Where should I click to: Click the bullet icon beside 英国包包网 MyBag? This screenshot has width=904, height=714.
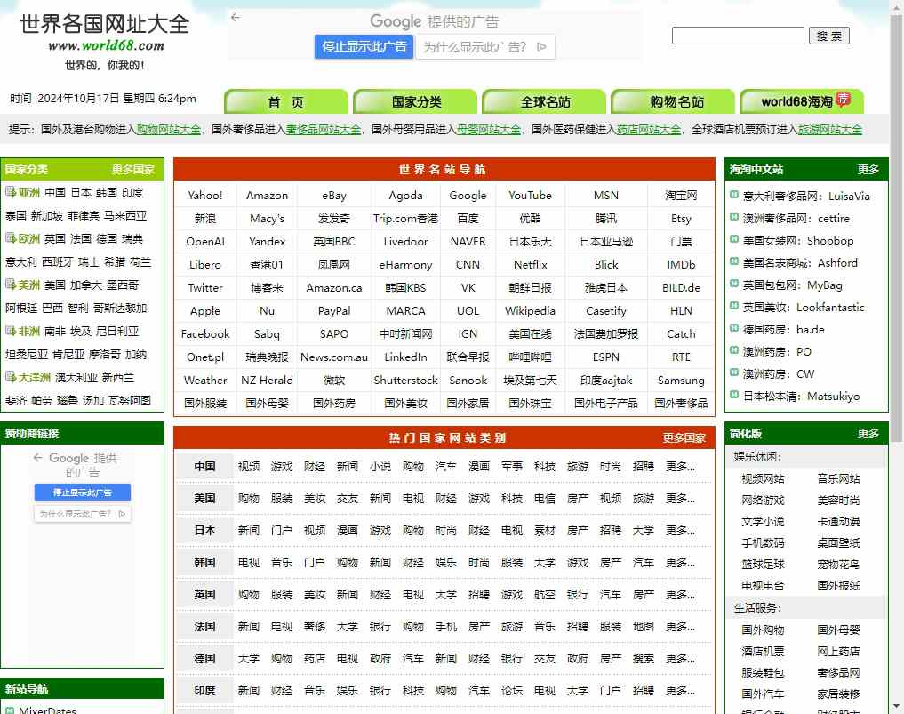(734, 284)
